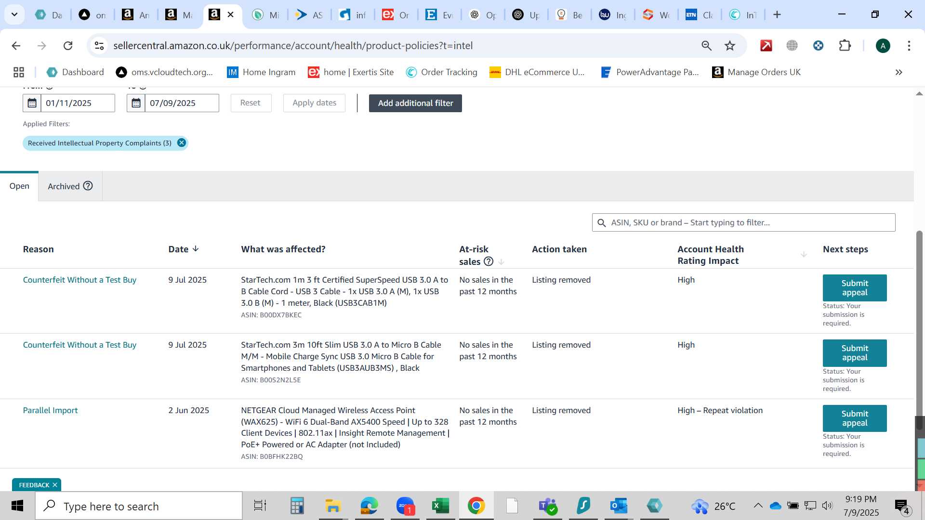
Task: Open the Windows Start menu
Action: (17, 506)
